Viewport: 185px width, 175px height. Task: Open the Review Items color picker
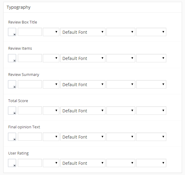(12, 58)
